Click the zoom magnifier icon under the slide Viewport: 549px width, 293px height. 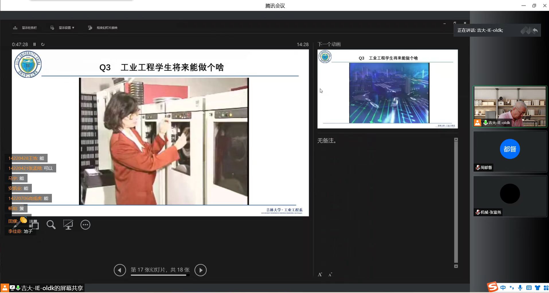pyautogui.click(x=51, y=225)
